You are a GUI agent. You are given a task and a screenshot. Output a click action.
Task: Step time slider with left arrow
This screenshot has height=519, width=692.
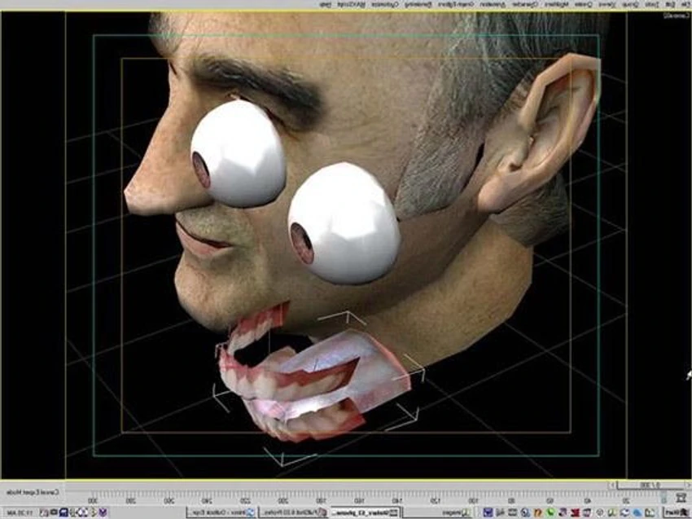click(x=612, y=486)
